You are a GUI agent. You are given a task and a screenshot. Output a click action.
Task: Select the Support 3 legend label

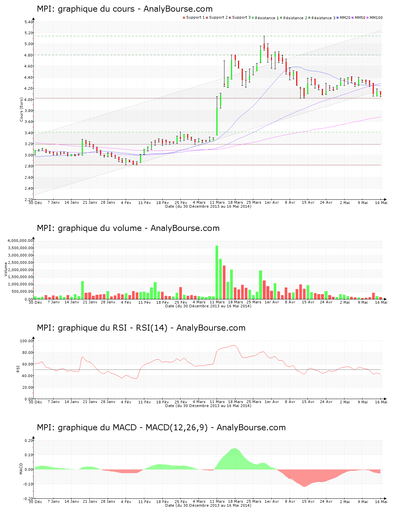pyautogui.click(x=241, y=18)
